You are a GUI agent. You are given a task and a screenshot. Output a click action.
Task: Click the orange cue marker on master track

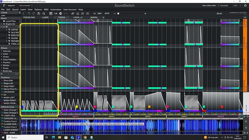(x=149, y=106)
